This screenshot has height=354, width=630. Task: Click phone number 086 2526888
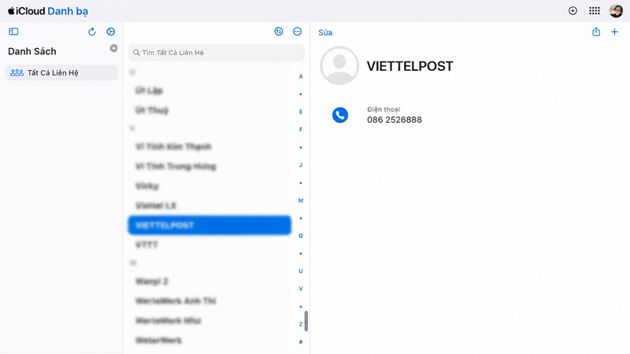click(395, 120)
